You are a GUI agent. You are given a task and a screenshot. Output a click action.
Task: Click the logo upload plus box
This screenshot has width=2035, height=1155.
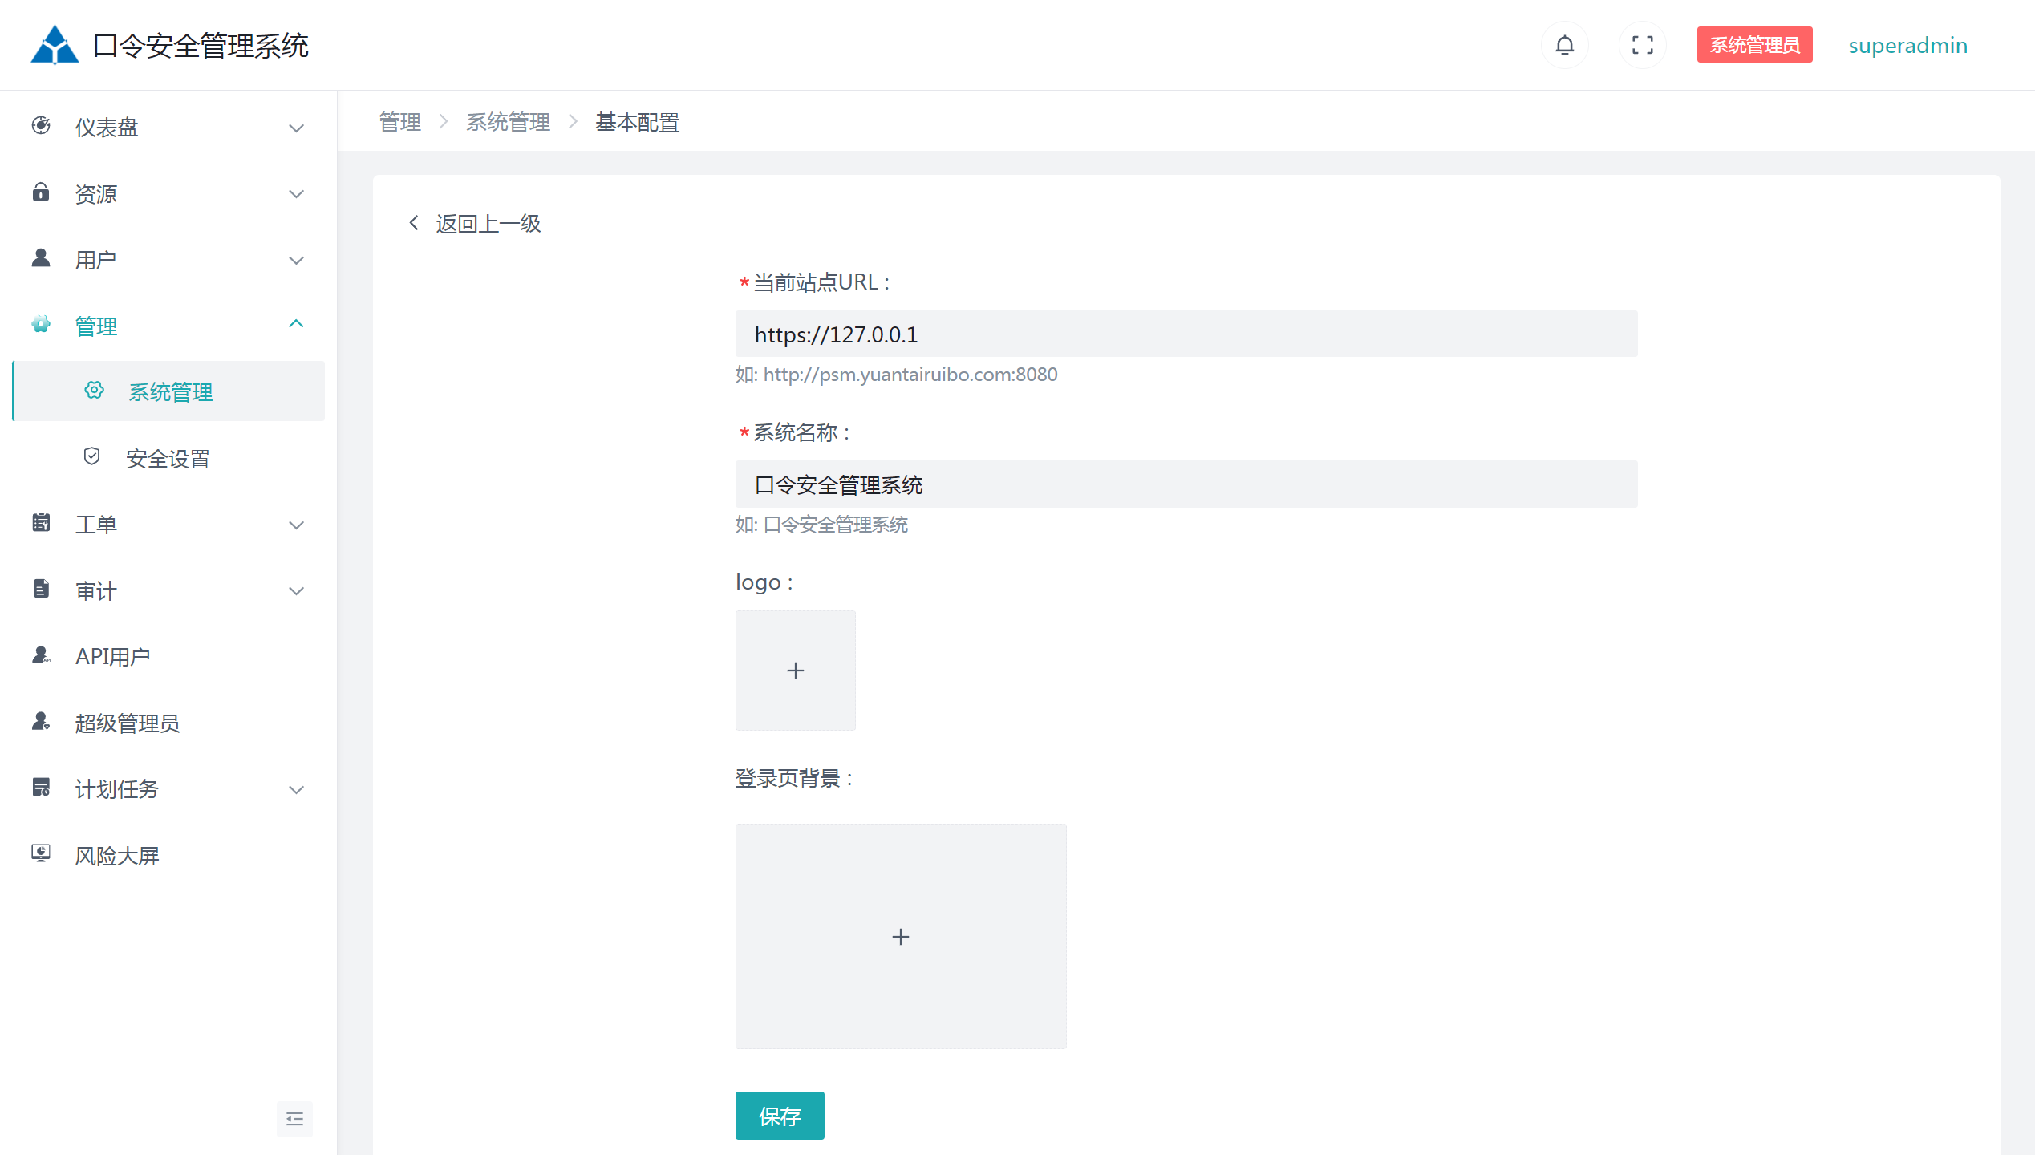[x=795, y=671]
